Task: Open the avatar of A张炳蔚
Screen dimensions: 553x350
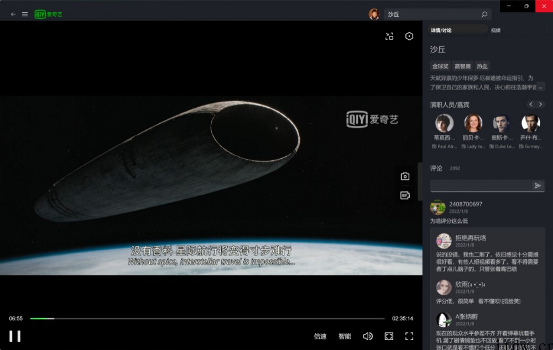Action: click(x=444, y=320)
